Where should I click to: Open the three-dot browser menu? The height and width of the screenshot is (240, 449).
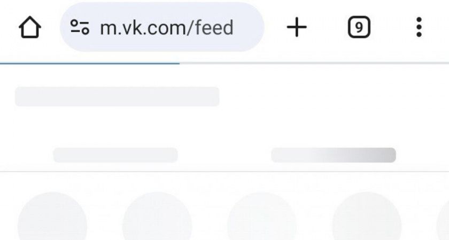point(419,27)
